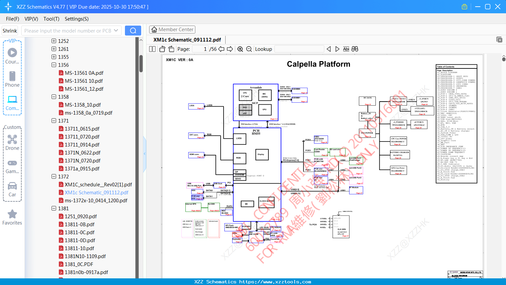
Task: Rotate the page counterclockwise
Action: pos(162,49)
